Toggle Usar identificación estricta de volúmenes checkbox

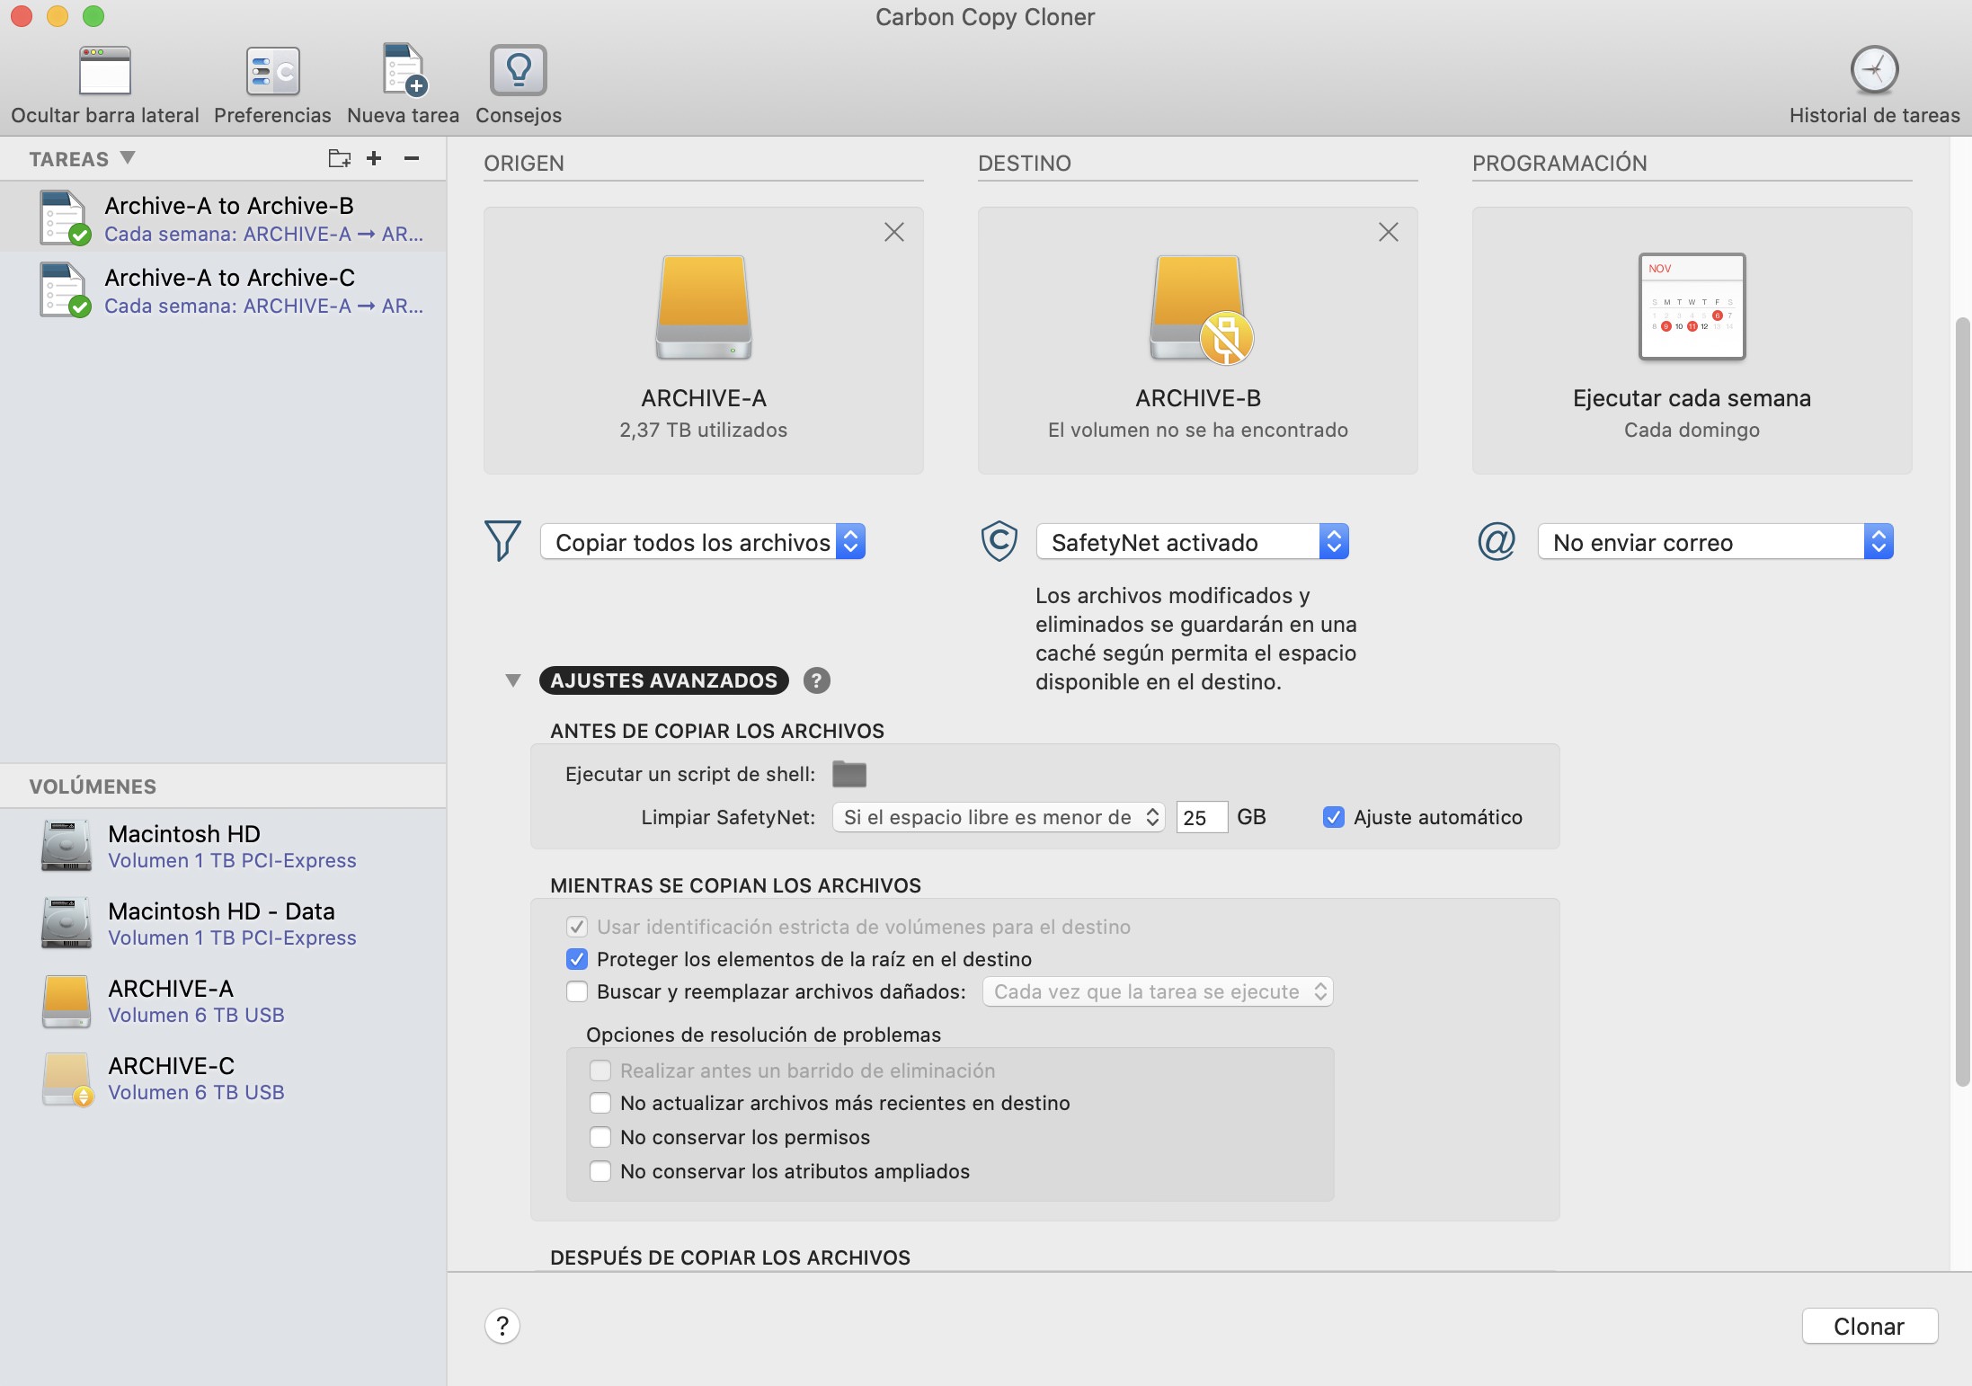(577, 927)
